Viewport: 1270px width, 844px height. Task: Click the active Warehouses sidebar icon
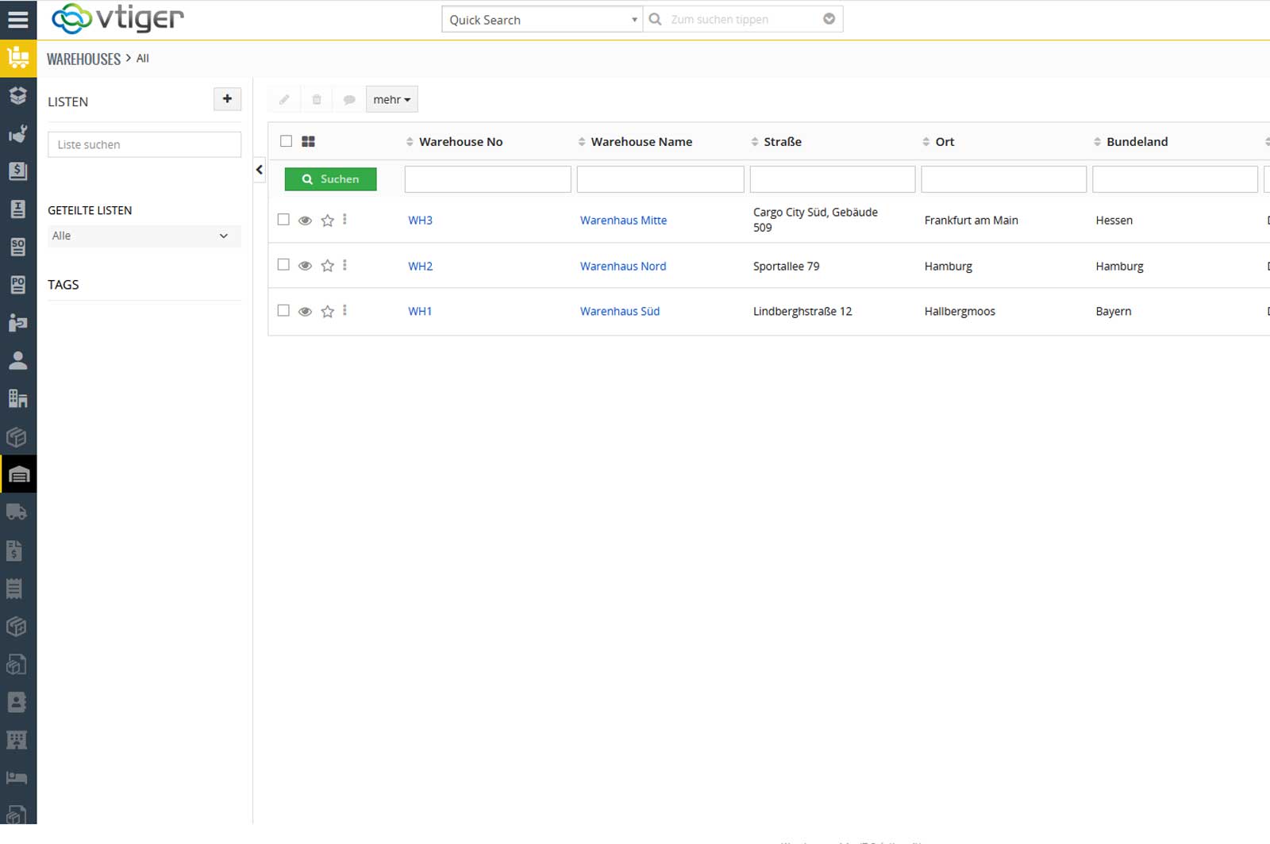[18, 474]
